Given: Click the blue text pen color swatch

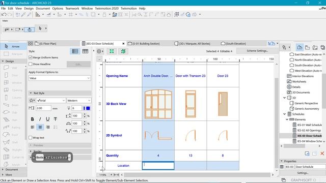Looking at the screenshot, I should tap(88, 108).
